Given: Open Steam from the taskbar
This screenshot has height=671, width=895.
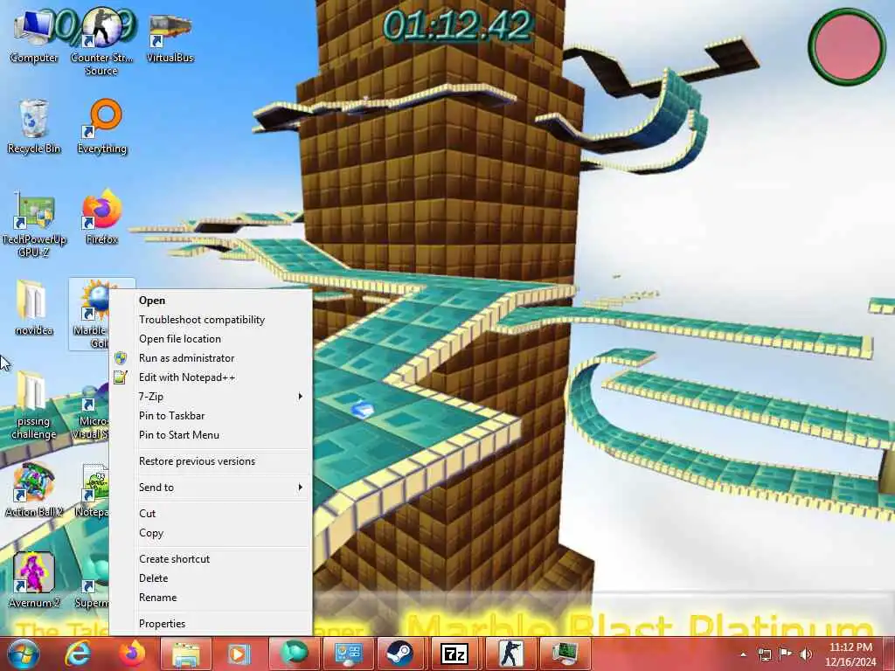Looking at the screenshot, I should [400, 654].
